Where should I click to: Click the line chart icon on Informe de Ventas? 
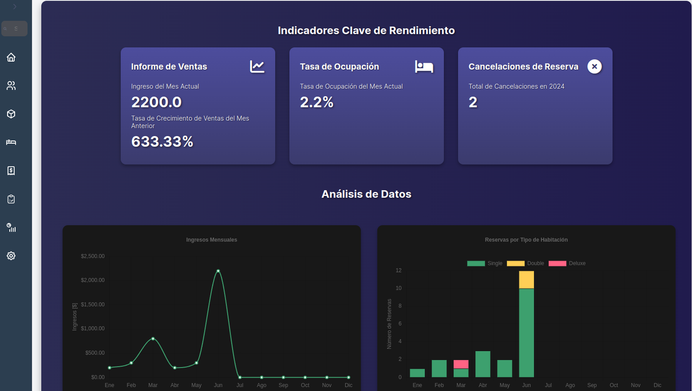pos(257,66)
